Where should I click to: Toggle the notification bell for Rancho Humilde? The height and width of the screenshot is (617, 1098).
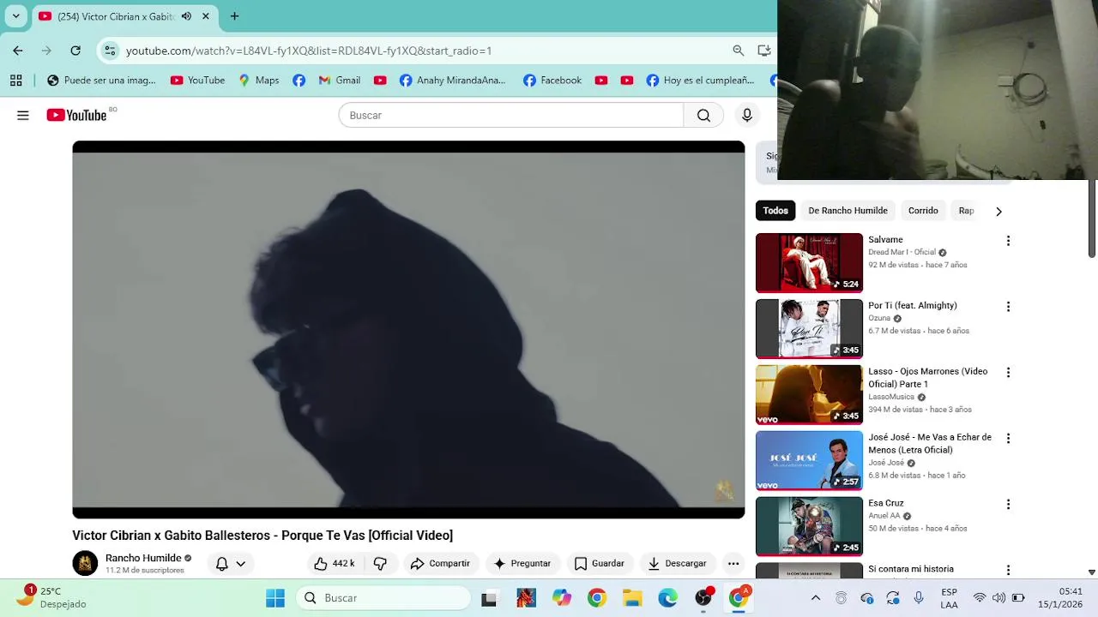tap(222, 563)
